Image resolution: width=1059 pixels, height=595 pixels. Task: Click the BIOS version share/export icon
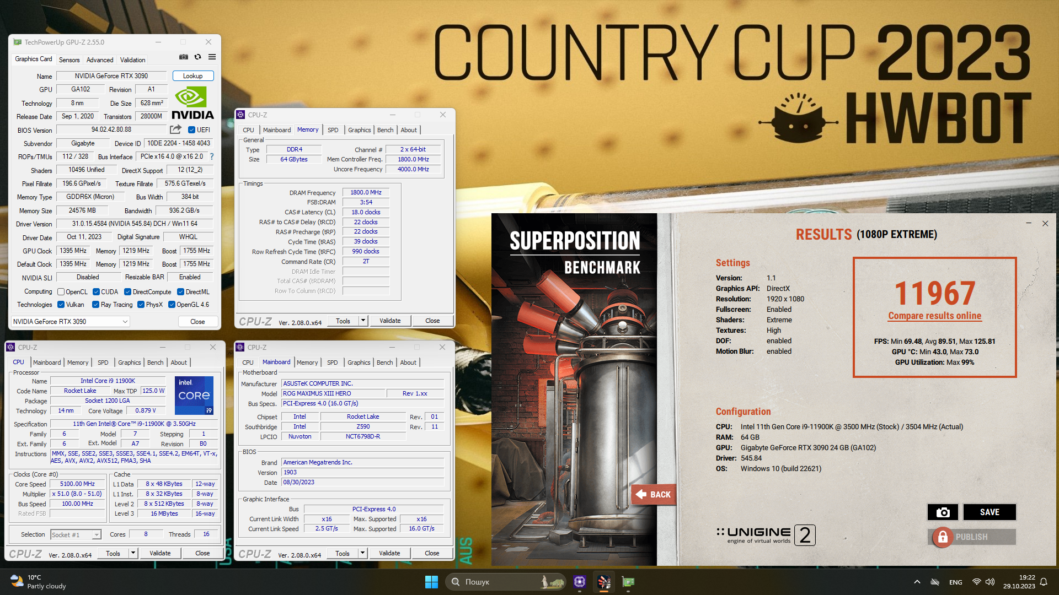coord(175,129)
